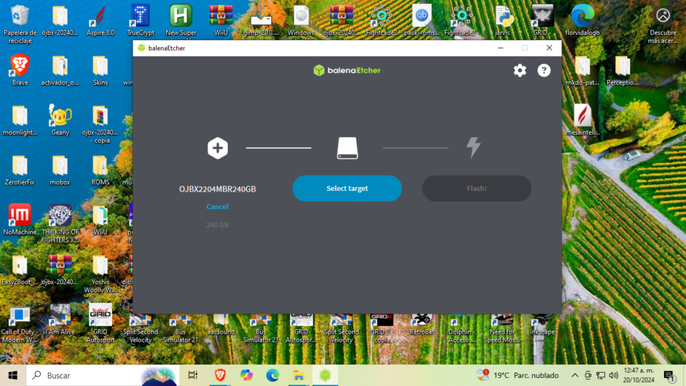The image size is (686, 386).
Task: Open the taskbar clock and calendar
Action: click(x=638, y=375)
